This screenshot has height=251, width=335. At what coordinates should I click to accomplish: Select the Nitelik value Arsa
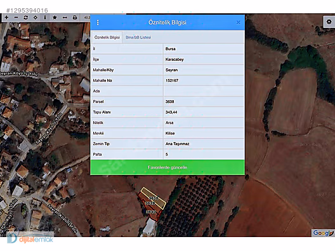[x=204, y=123]
